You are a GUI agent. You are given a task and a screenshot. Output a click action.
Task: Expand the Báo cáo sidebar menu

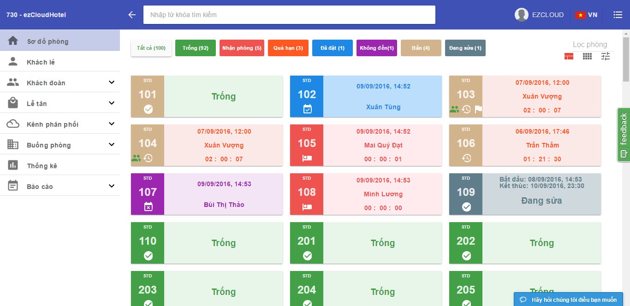point(111,186)
